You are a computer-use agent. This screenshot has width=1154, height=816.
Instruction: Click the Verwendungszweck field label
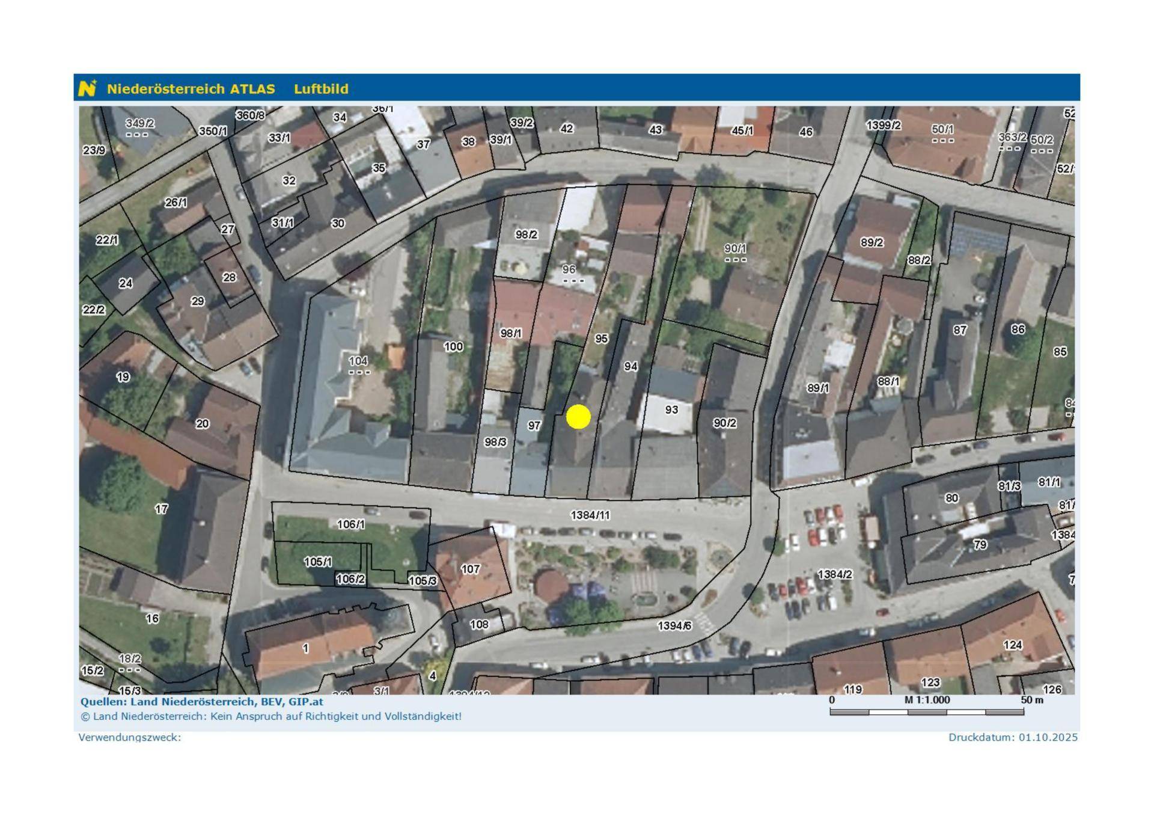point(130,737)
